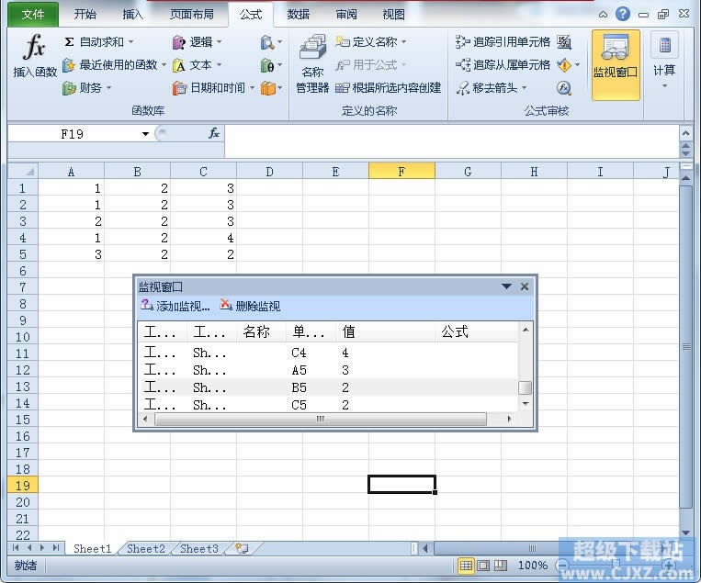Switch to the Sheet2 worksheet tab
Screen dimensions: 701x583
click(x=146, y=548)
